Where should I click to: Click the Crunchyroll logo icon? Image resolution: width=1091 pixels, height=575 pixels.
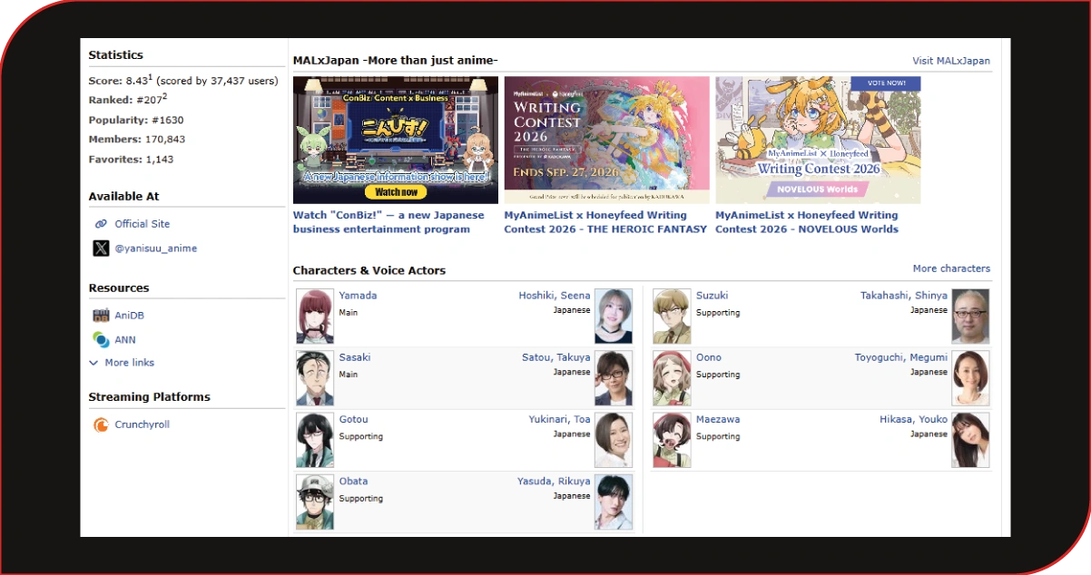pyautogui.click(x=101, y=424)
